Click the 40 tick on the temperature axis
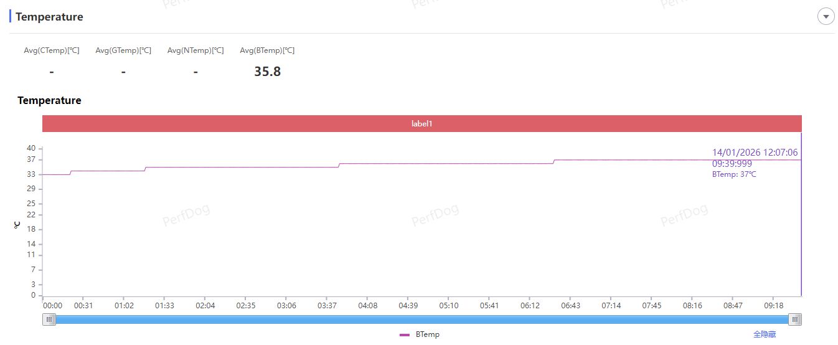838x345 pixels. (31, 148)
